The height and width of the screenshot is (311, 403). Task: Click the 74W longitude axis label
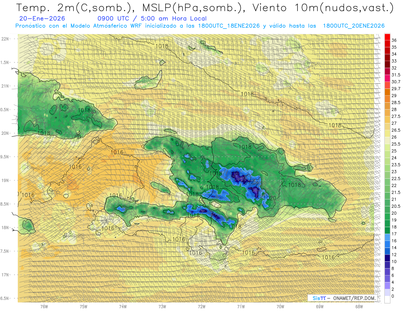pyautogui.click(x=123, y=306)
